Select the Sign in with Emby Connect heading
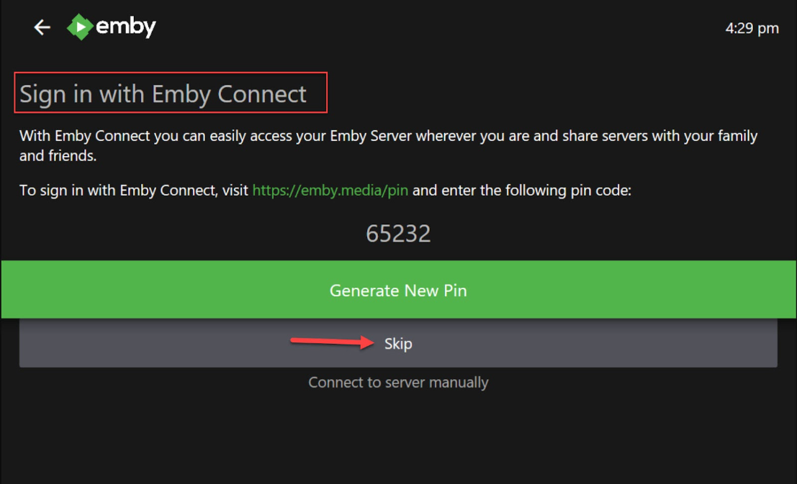 [163, 93]
